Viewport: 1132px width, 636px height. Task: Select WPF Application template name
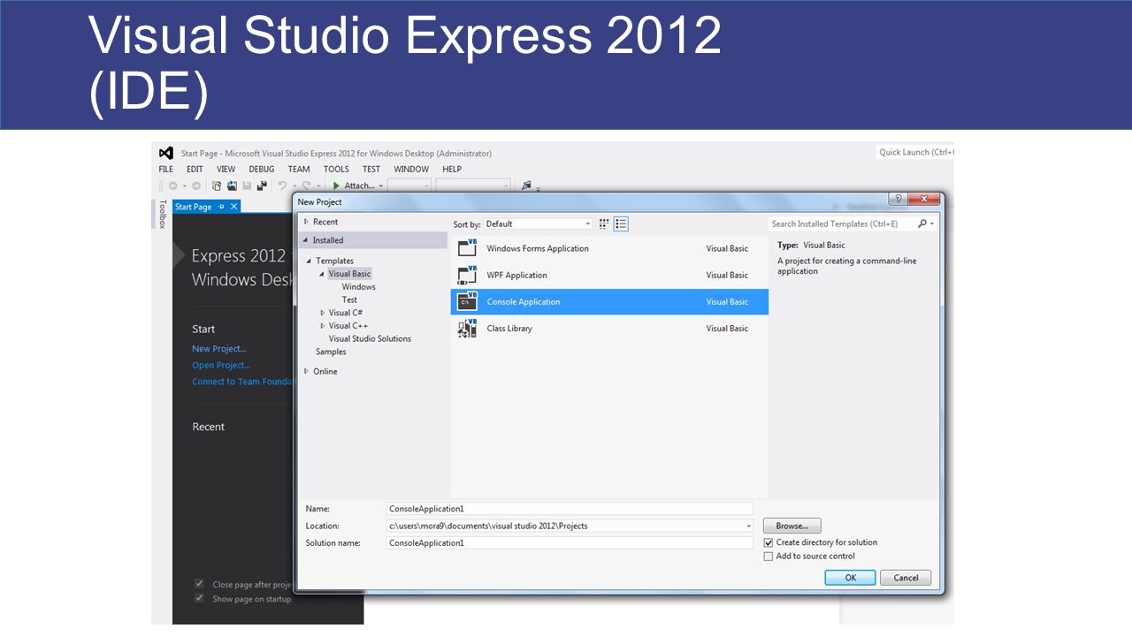click(x=517, y=275)
